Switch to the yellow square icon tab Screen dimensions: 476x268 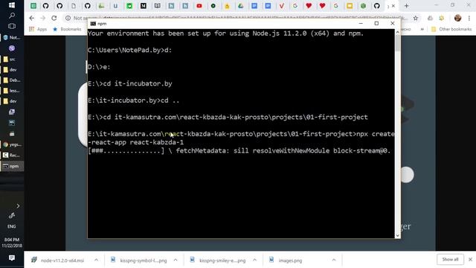coord(350,6)
